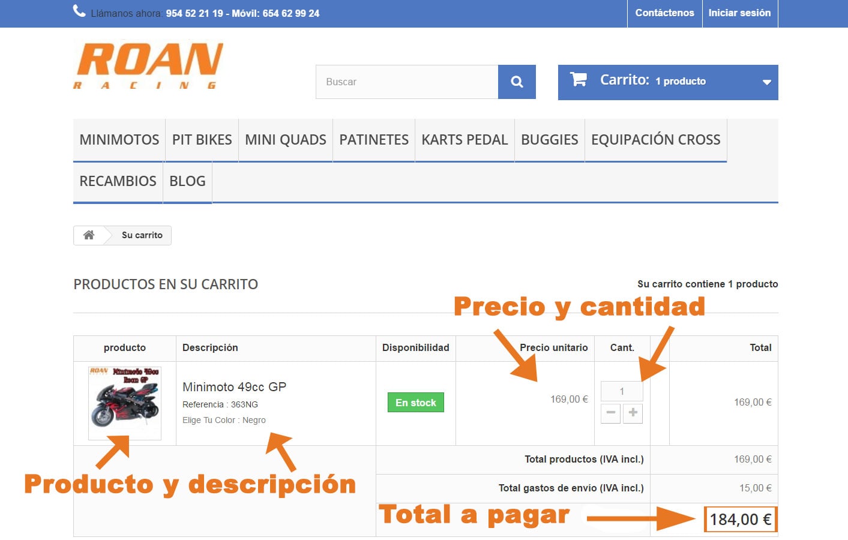This screenshot has width=848, height=540.
Task: Increase quantity with the plus button
Action: 633,413
